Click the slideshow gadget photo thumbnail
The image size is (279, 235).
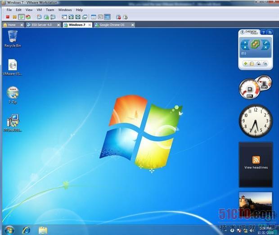(x=256, y=205)
